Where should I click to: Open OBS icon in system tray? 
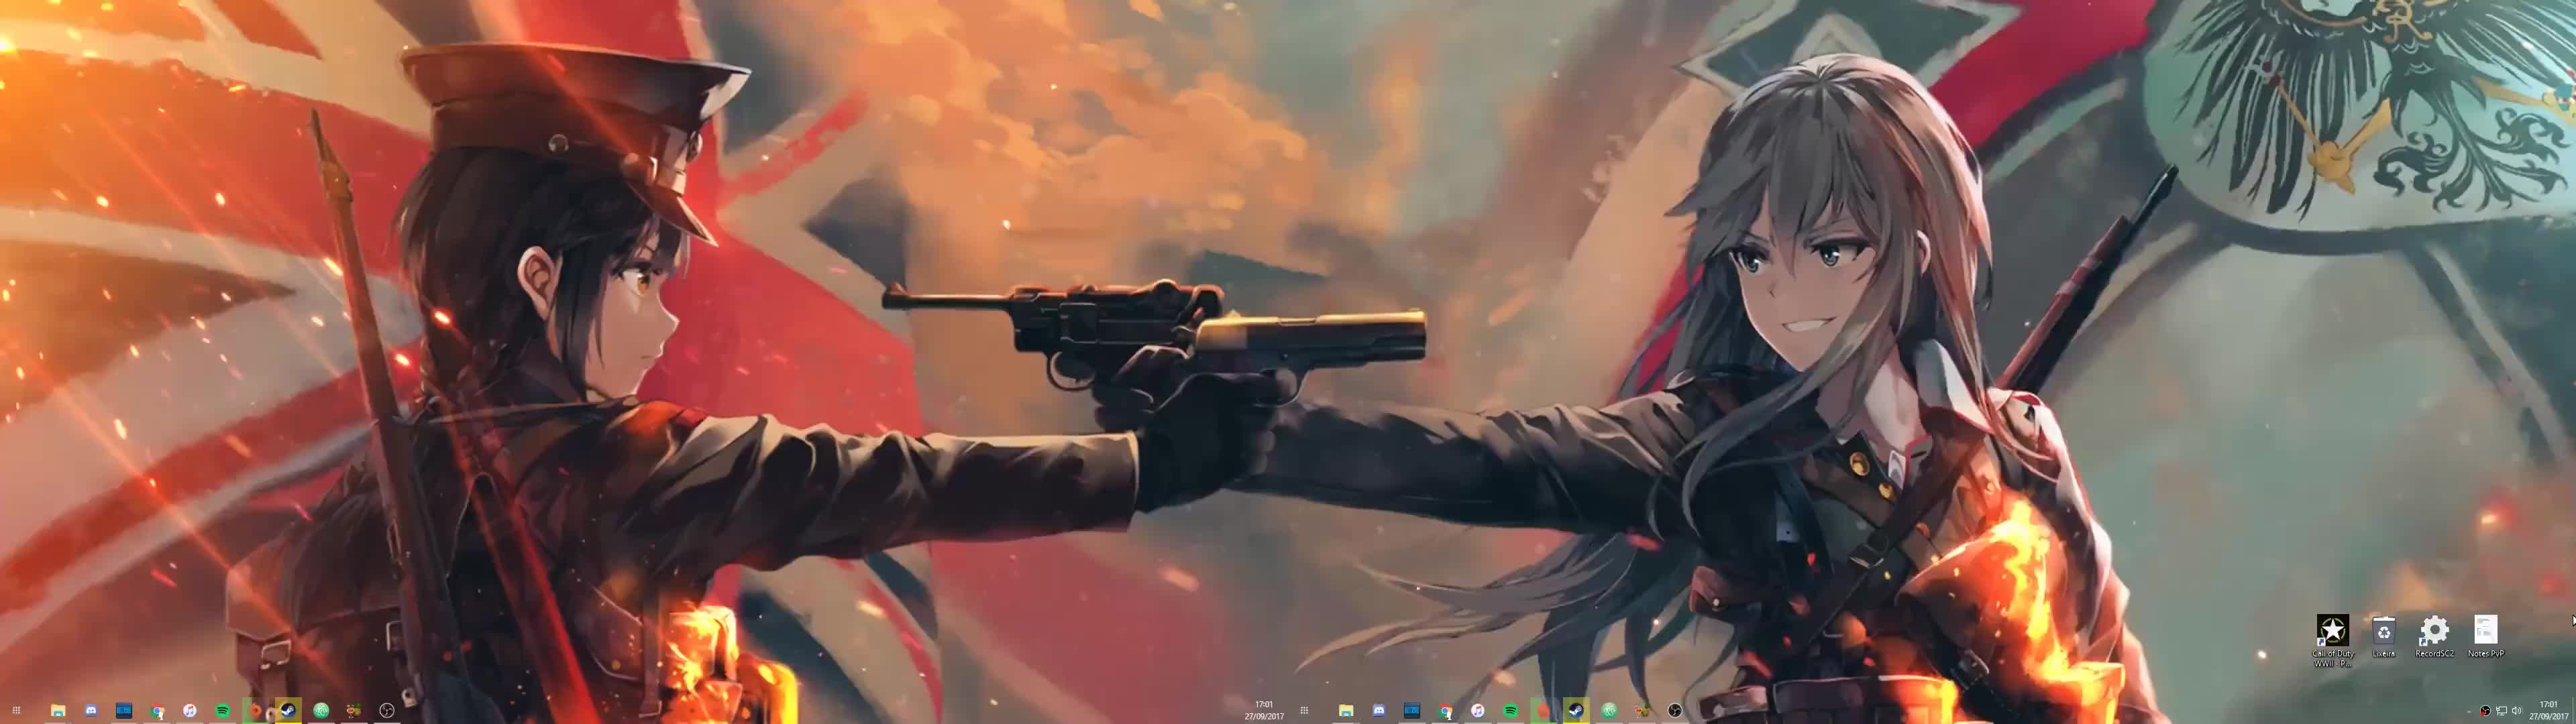tap(2485, 711)
